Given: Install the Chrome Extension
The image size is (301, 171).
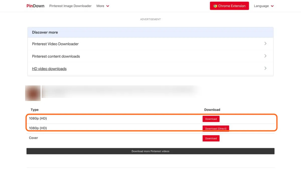Looking at the screenshot, I should [229, 6].
